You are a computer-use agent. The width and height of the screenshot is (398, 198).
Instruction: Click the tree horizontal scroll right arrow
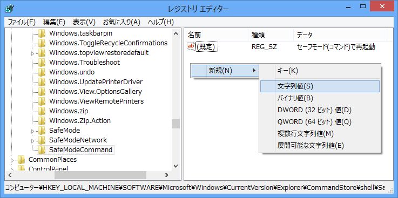pos(167,175)
